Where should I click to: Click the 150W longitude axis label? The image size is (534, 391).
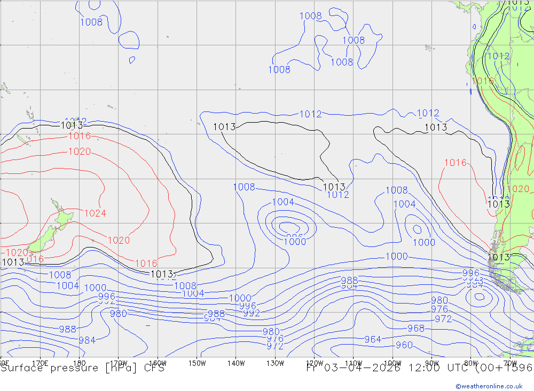[x=197, y=363]
